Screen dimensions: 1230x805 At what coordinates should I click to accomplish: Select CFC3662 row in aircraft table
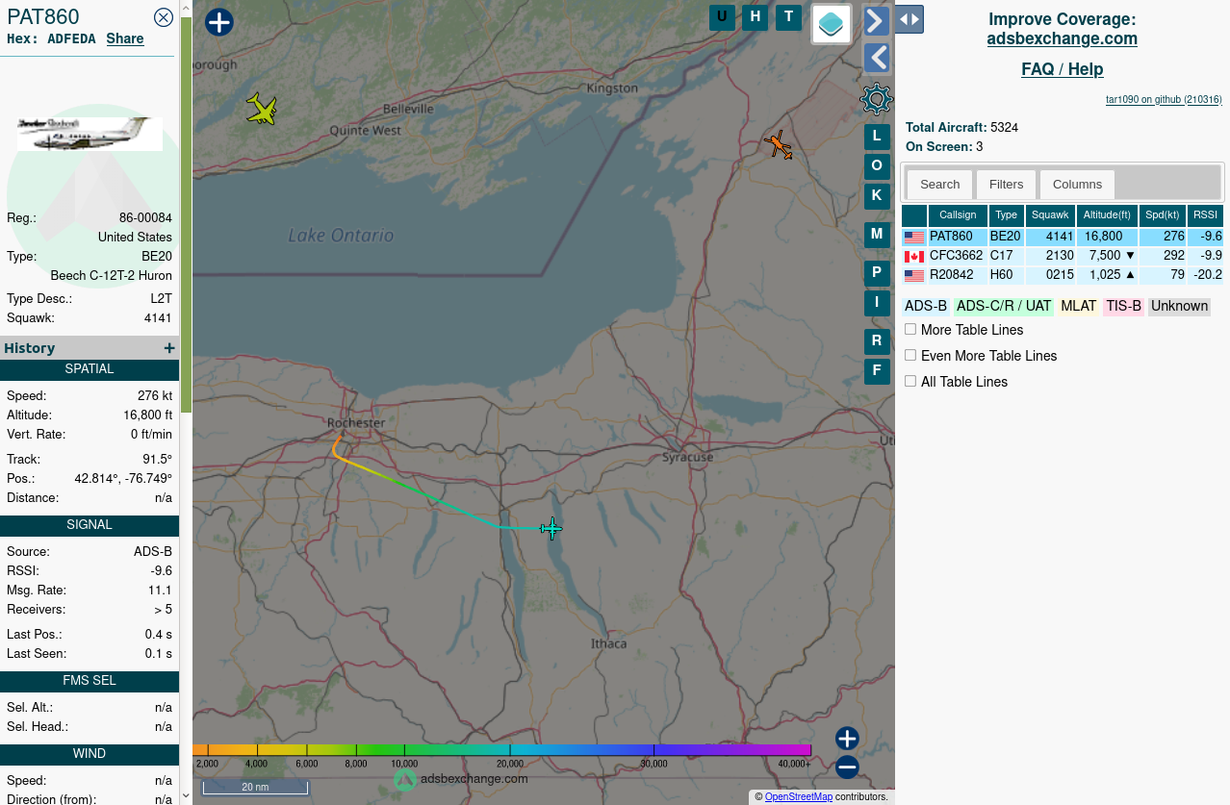[x=1063, y=256]
